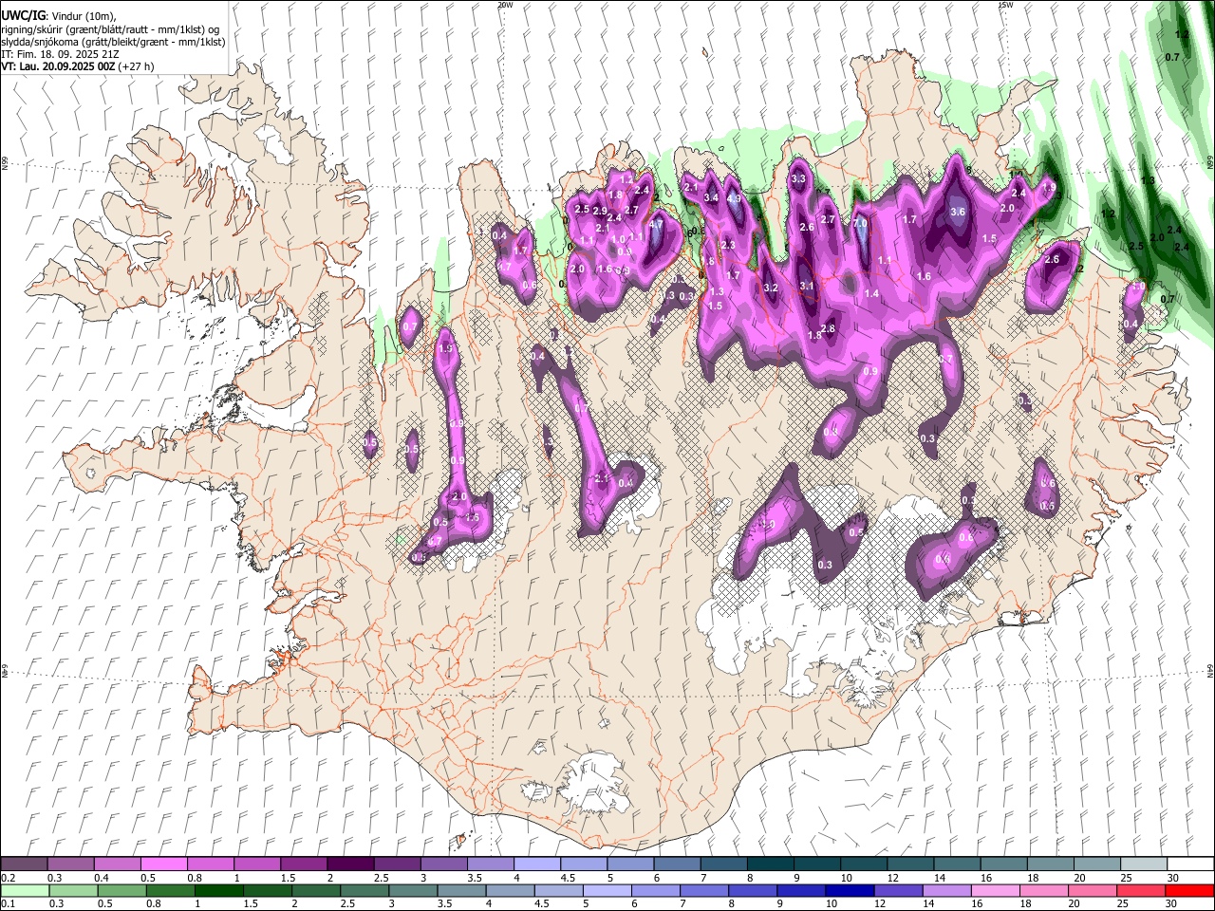
Task: Click the 0.5–0.8 bright pink swatch in upper legend
Action: [x=163, y=865]
